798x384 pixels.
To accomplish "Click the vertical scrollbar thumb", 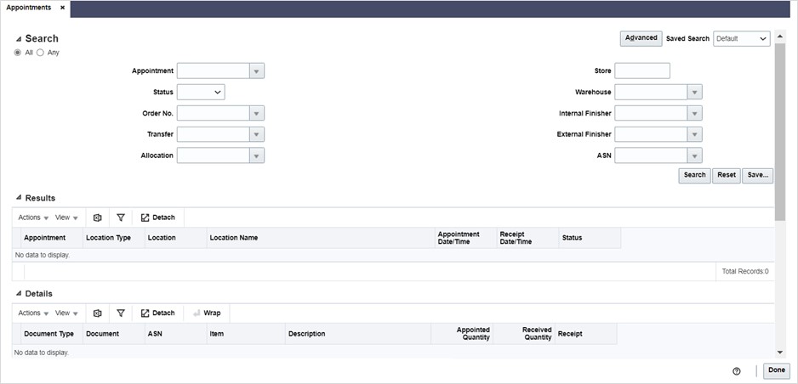I will click(780, 132).
